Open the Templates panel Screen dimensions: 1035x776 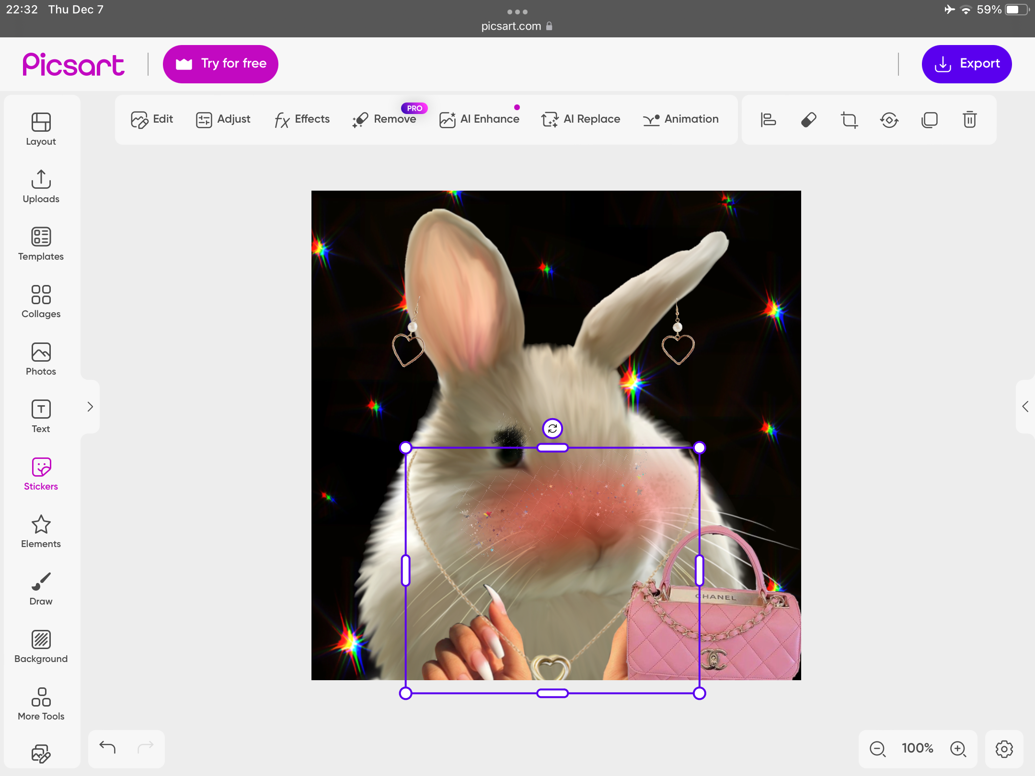pyautogui.click(x=41, y=244)
